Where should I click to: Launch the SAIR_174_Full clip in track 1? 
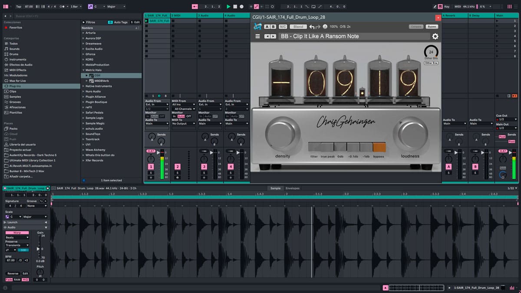coord(147,21)
